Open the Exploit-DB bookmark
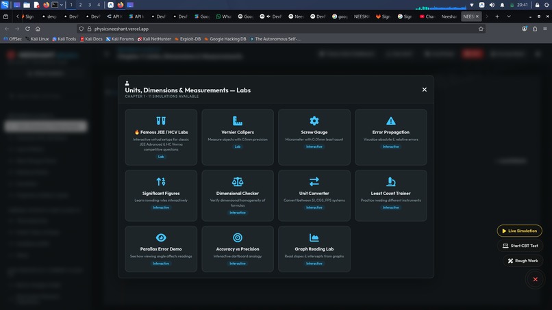552x310 pixels. click(188, 39)
